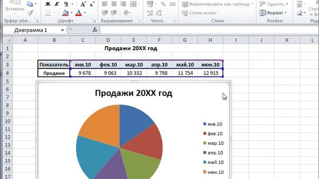Decrease decimal places
Image resolution: width=319 pixels, height=179 pixels.
(x=159, y=13)
